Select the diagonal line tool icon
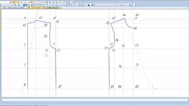This screenshot has height=106, width=189. click(87, 5)
